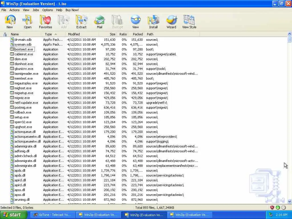292x219 pixels.
Task: Click the 2:16 AM taskbar clock
Action: click(281, 215)
